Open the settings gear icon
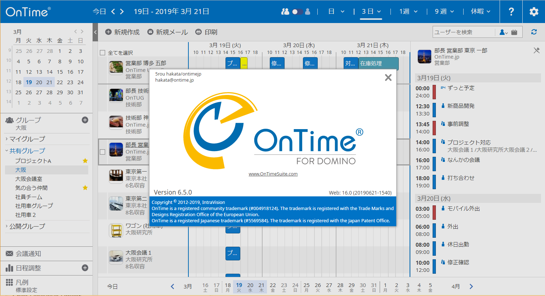 534,12
